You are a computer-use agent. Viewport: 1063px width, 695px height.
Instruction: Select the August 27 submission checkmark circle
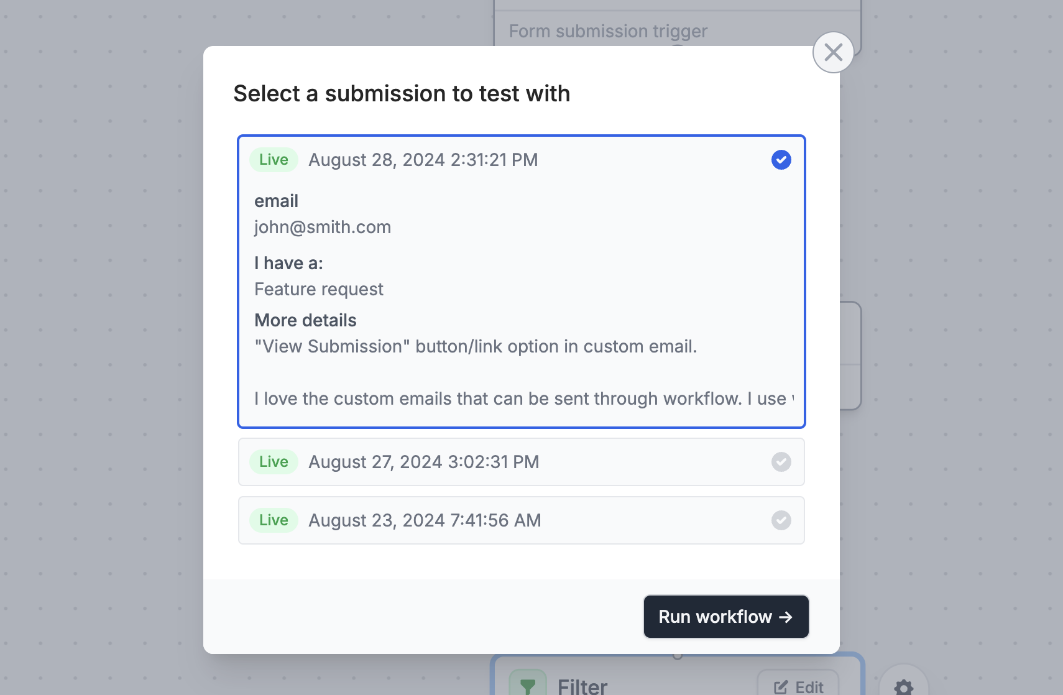pyautogui.click(x=781, y=462)
